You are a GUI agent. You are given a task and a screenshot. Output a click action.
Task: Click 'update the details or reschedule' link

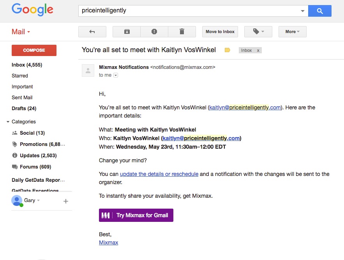tap(159, 174)
